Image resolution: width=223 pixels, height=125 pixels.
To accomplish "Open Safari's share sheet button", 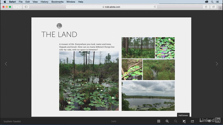I will pyautogui.click(x=206, y=7).
